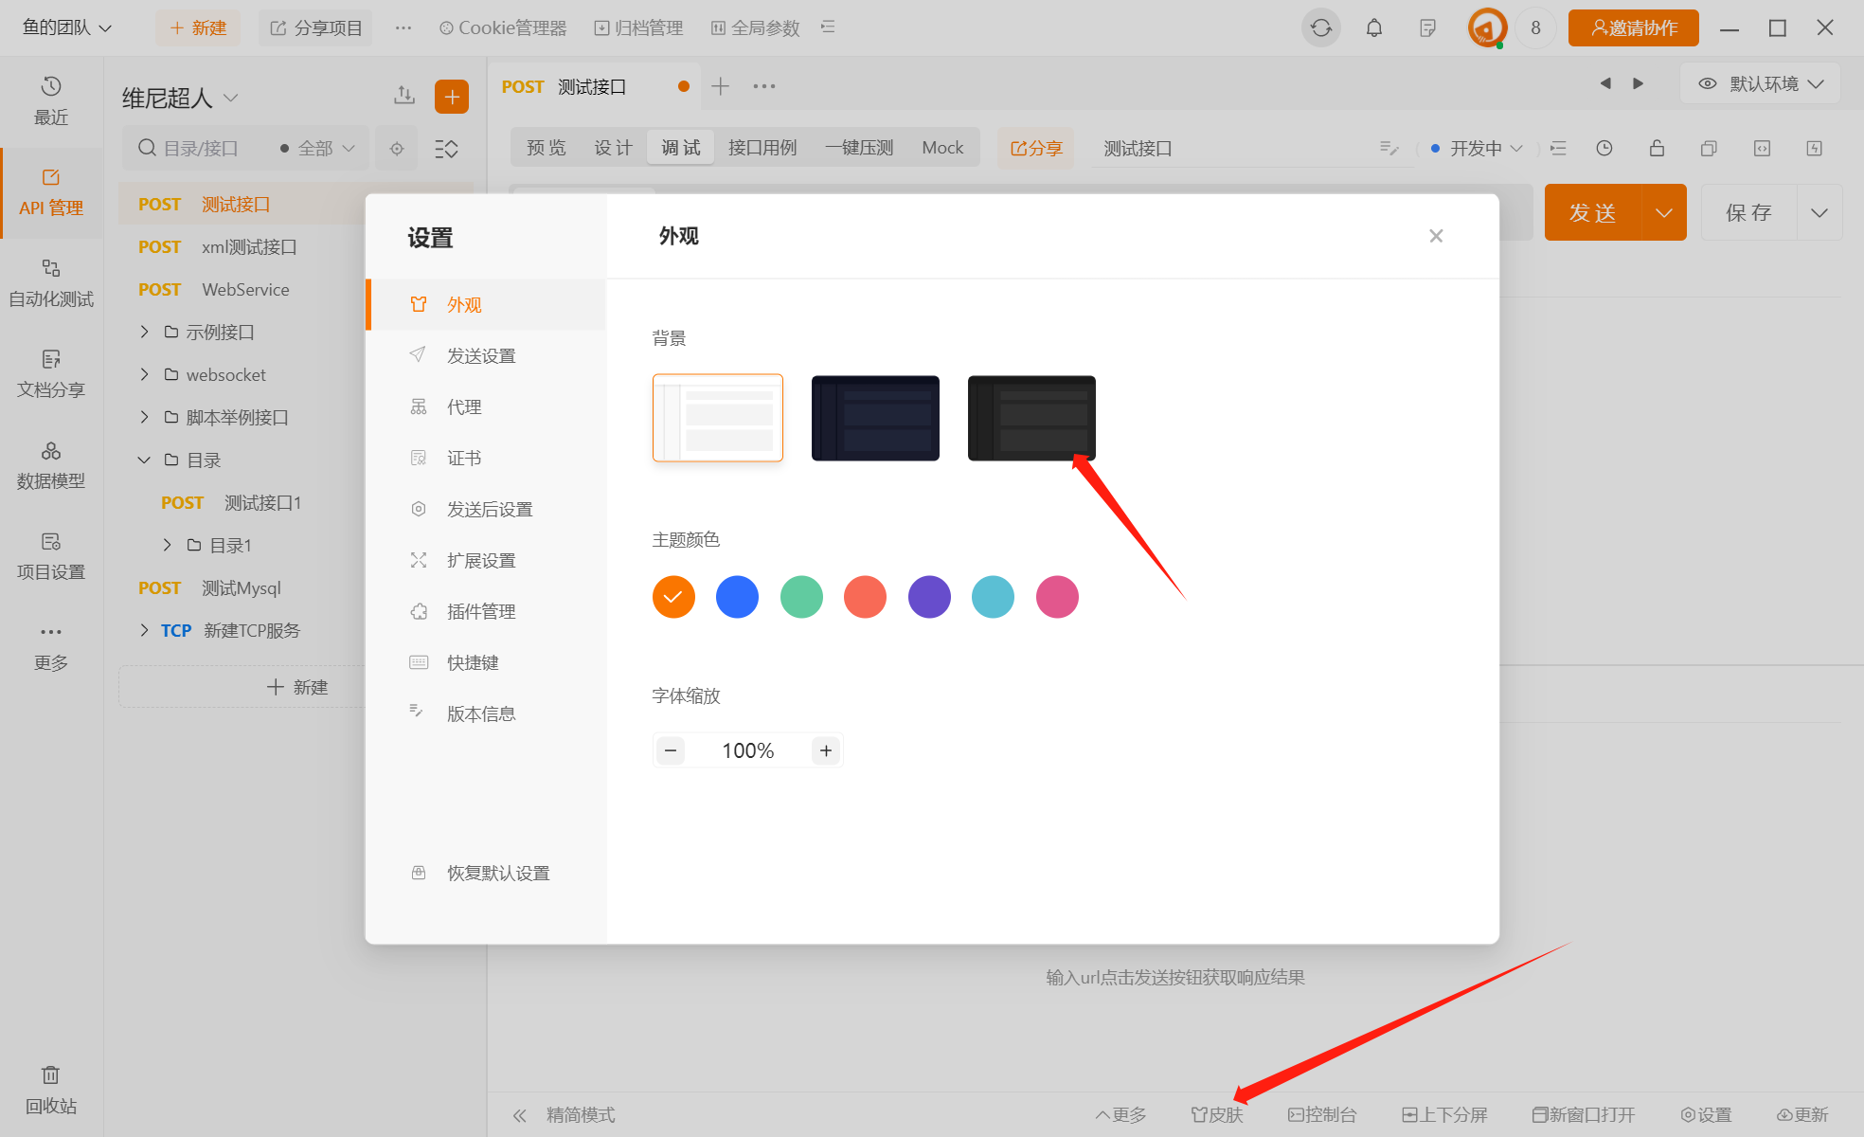The height and width of the screenshot is (1137, 1864).
Task: Open the 全部 filter dropdown
Action: (x=318, y=149)
